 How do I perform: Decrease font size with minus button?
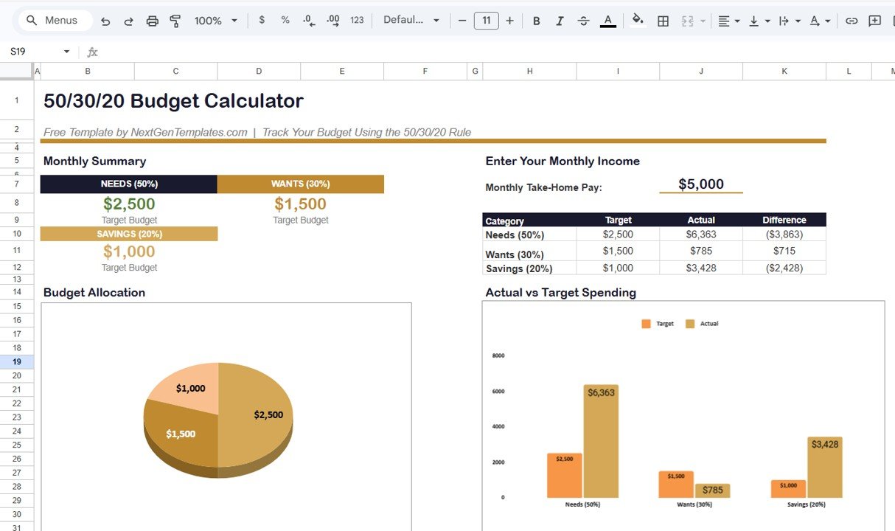462,21
